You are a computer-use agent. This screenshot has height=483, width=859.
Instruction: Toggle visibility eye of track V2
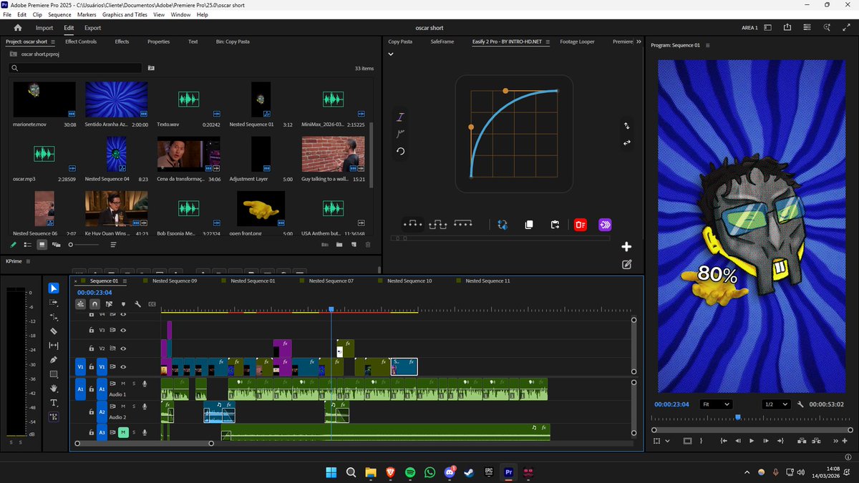tap(123, 348)
